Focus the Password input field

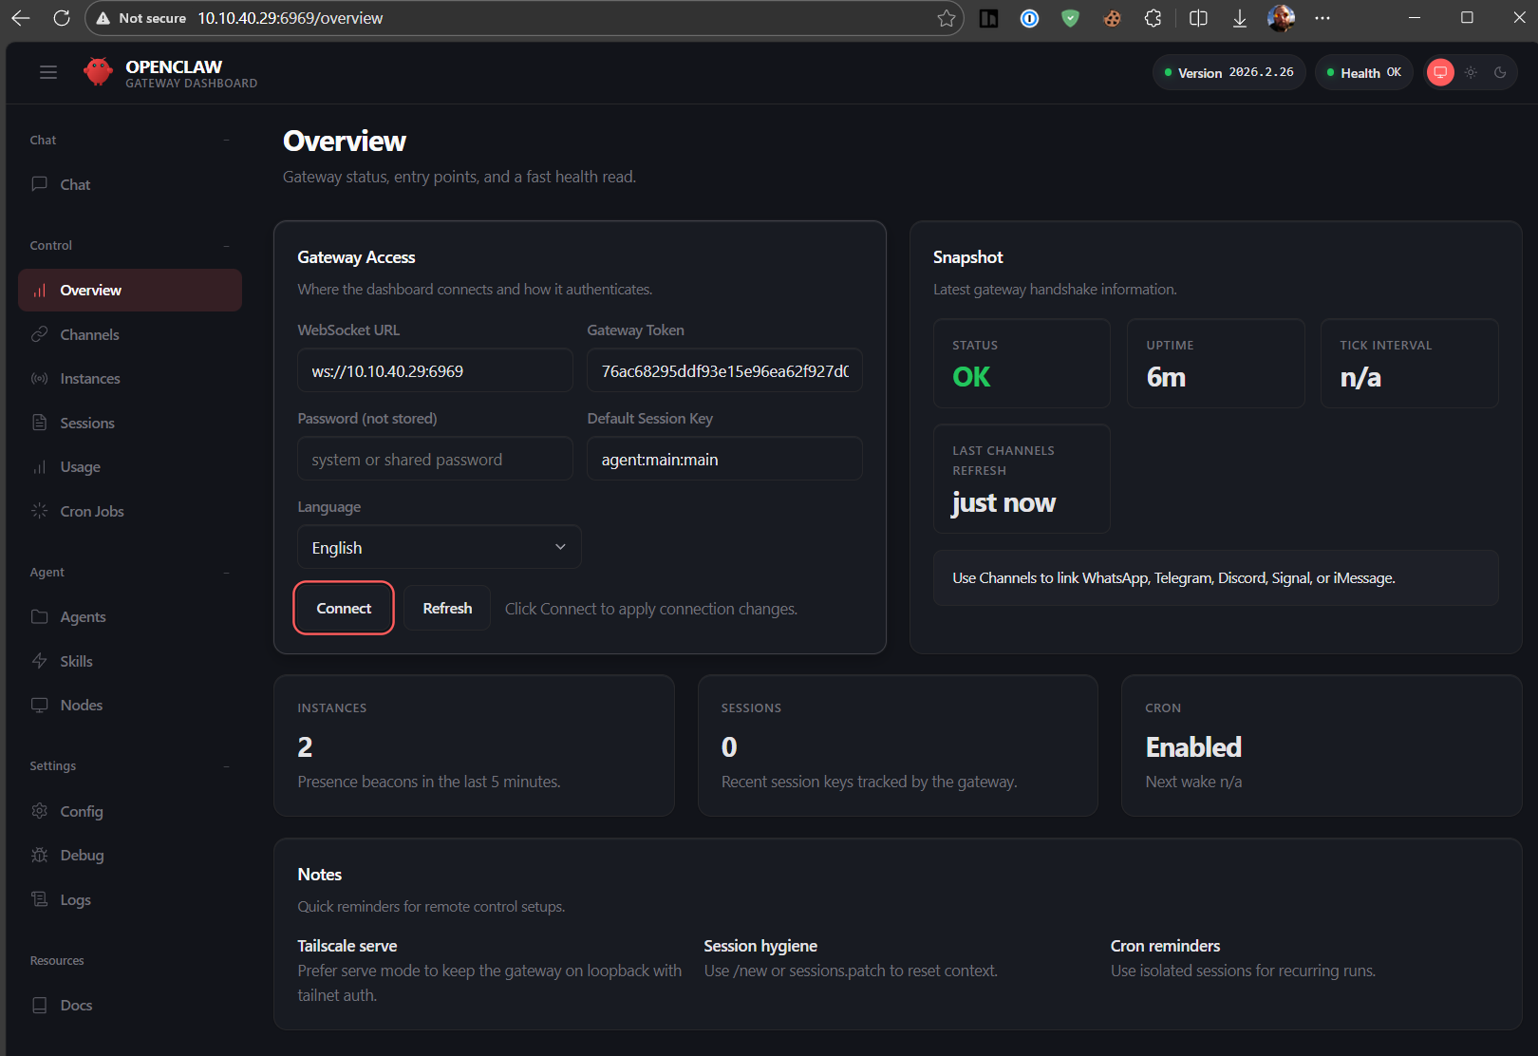click(435, 459)
